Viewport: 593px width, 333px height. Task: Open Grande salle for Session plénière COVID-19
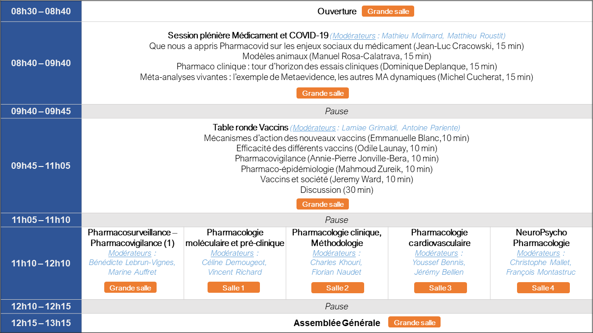coord(322,93)
